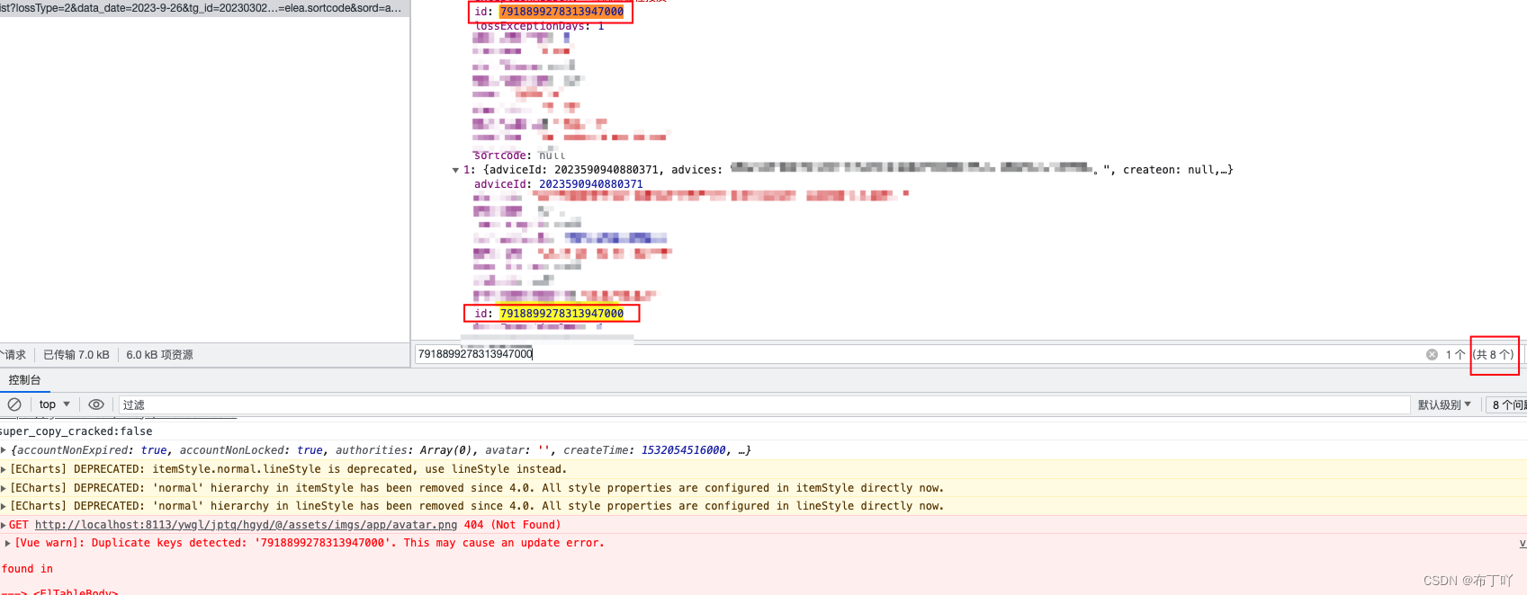
Task: Expand the GET avatar.png 404 error
Action: (x=4, y=525)
